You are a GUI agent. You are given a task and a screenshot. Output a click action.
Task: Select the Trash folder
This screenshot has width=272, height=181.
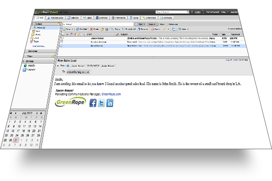[34, 42]
